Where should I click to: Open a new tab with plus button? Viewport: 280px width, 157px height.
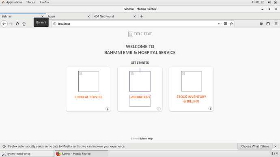[142, 16]
